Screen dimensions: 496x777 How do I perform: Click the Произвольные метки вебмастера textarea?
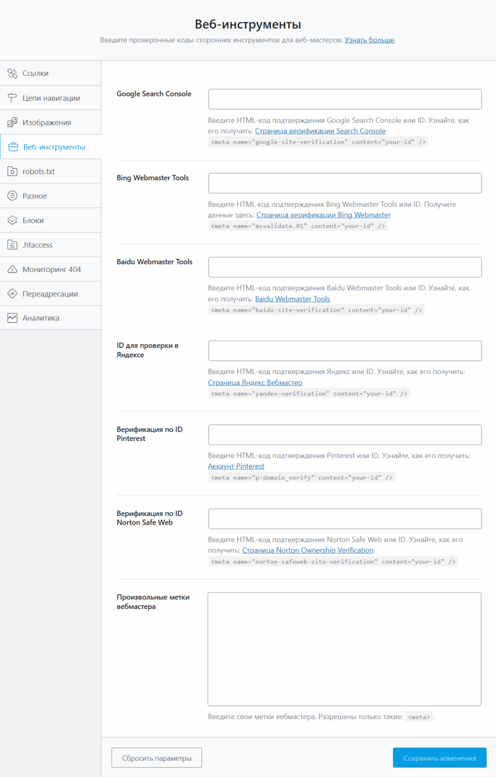344,648
